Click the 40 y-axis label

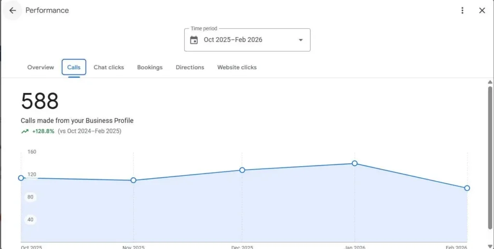30,220
